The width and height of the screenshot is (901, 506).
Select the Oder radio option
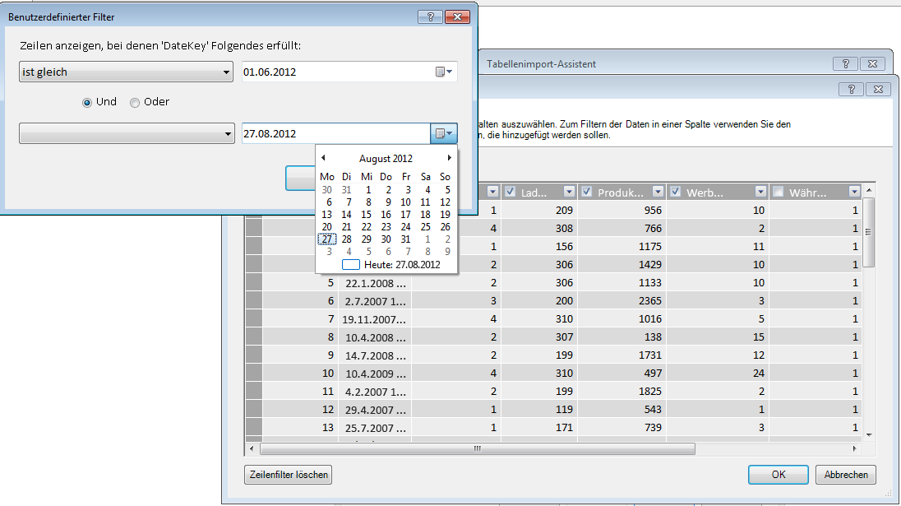tap(135, 102)
